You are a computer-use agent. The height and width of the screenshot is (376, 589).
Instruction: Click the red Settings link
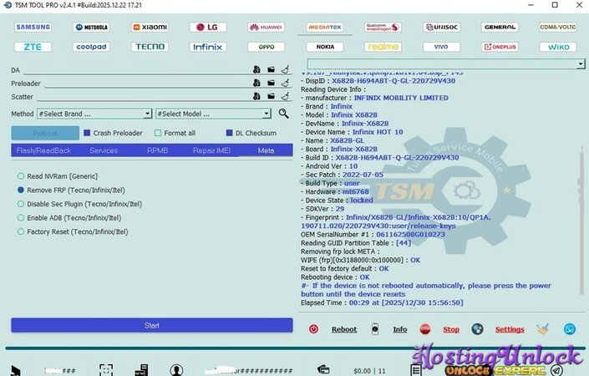[x=510, y=329]
